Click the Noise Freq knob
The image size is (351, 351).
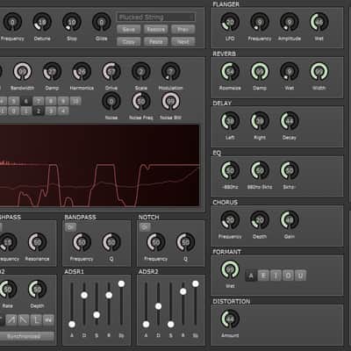pyautogui.click(x=141, y=101)
